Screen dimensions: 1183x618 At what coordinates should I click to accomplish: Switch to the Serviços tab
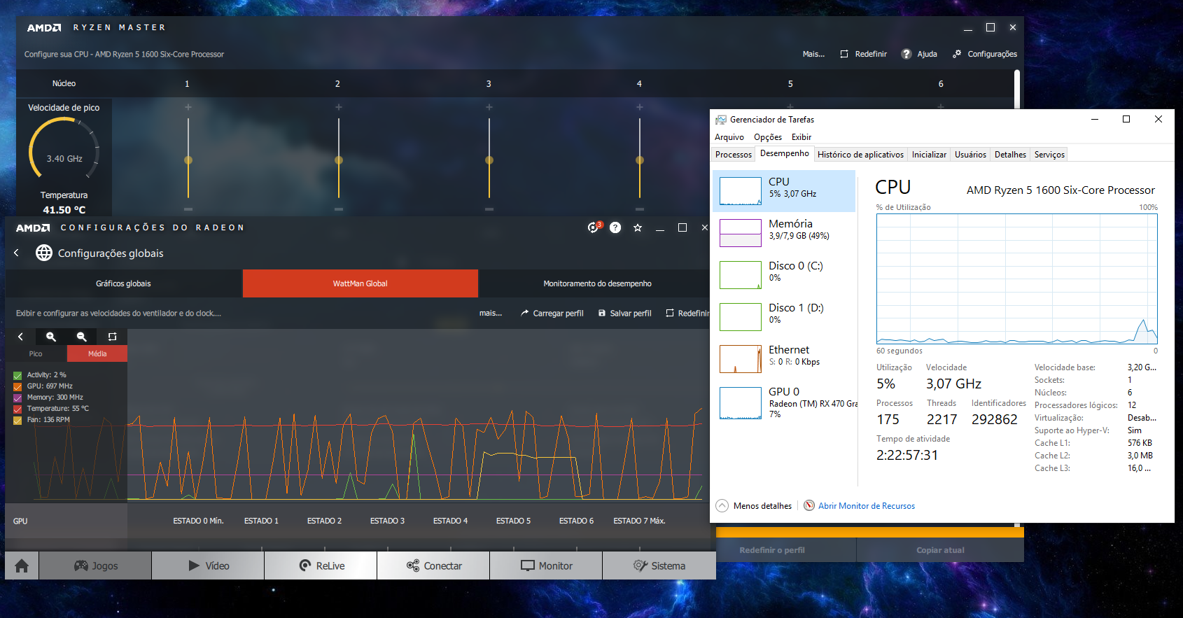click(1049, 155)
